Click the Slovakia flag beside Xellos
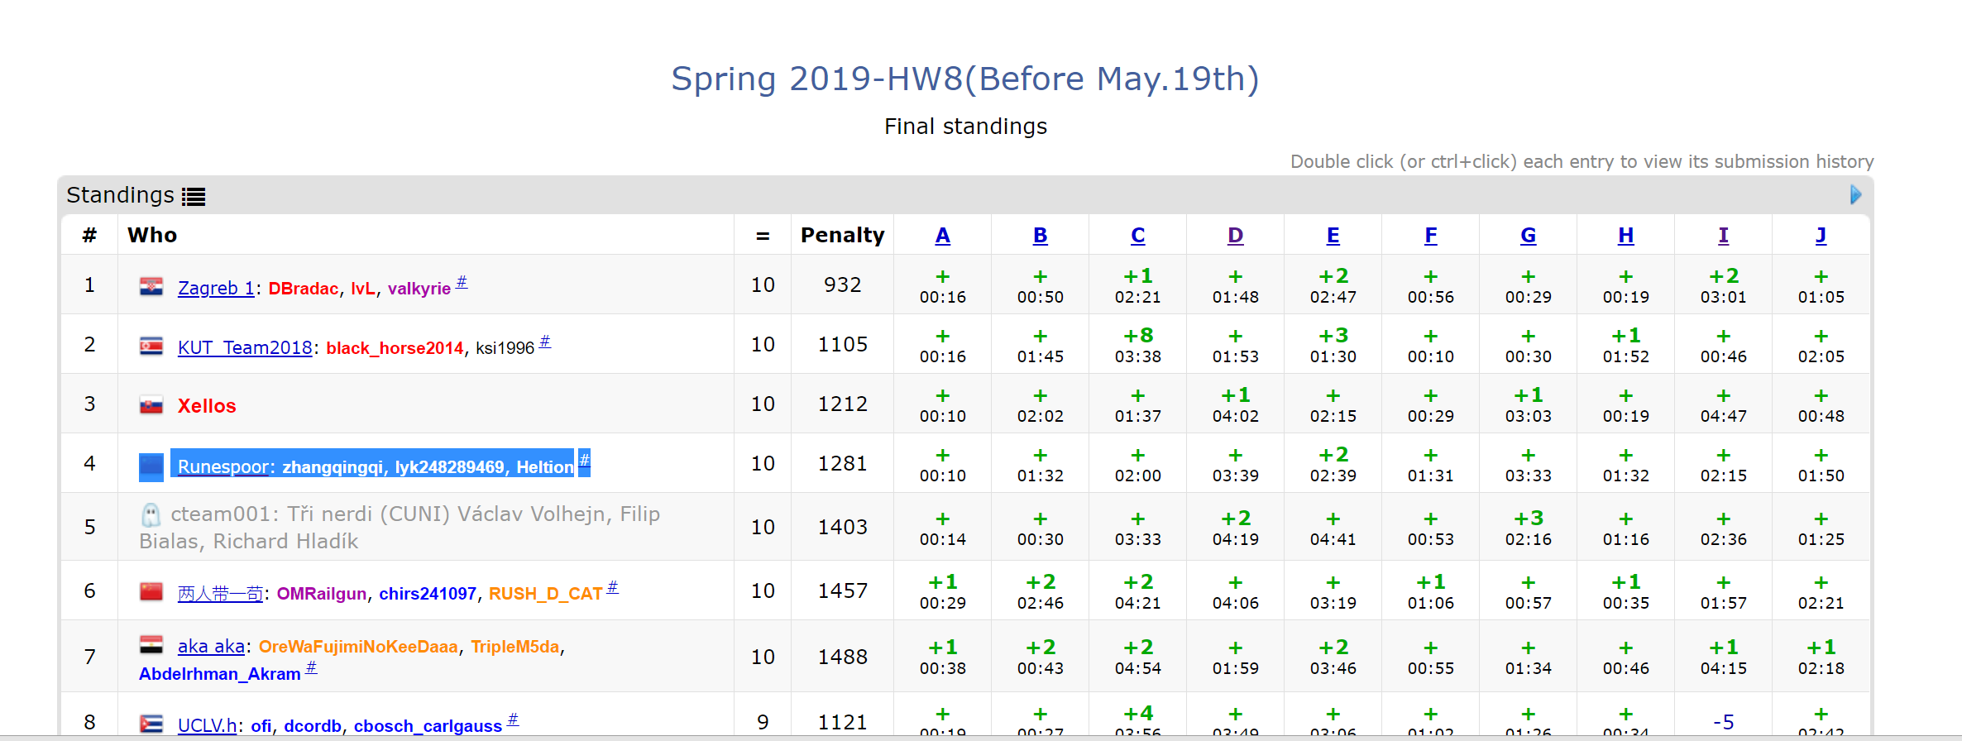1962x741 pixels. point(151,405)
